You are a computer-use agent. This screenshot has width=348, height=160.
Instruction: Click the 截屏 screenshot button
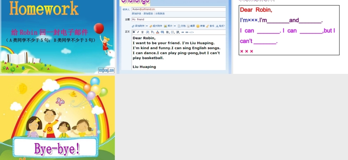click(191, 26)
